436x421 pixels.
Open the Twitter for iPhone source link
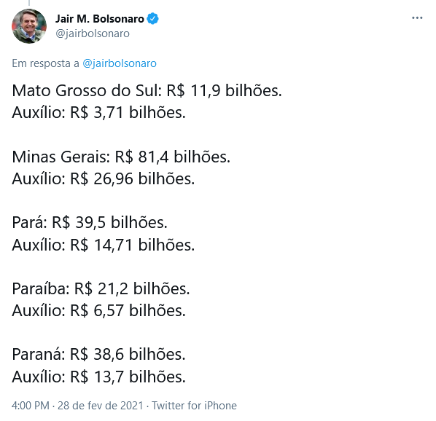[194, 406]
